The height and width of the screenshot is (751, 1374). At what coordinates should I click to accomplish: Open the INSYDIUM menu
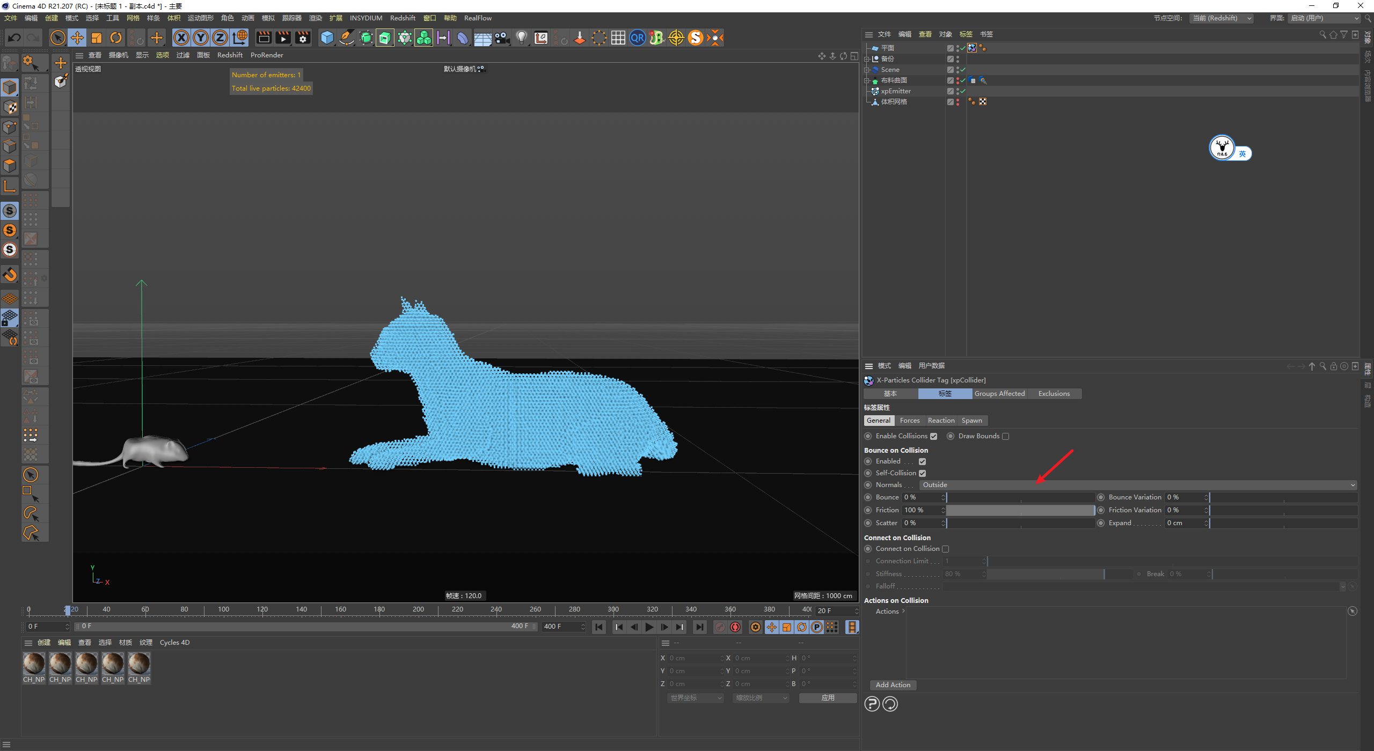coord(366,18)
